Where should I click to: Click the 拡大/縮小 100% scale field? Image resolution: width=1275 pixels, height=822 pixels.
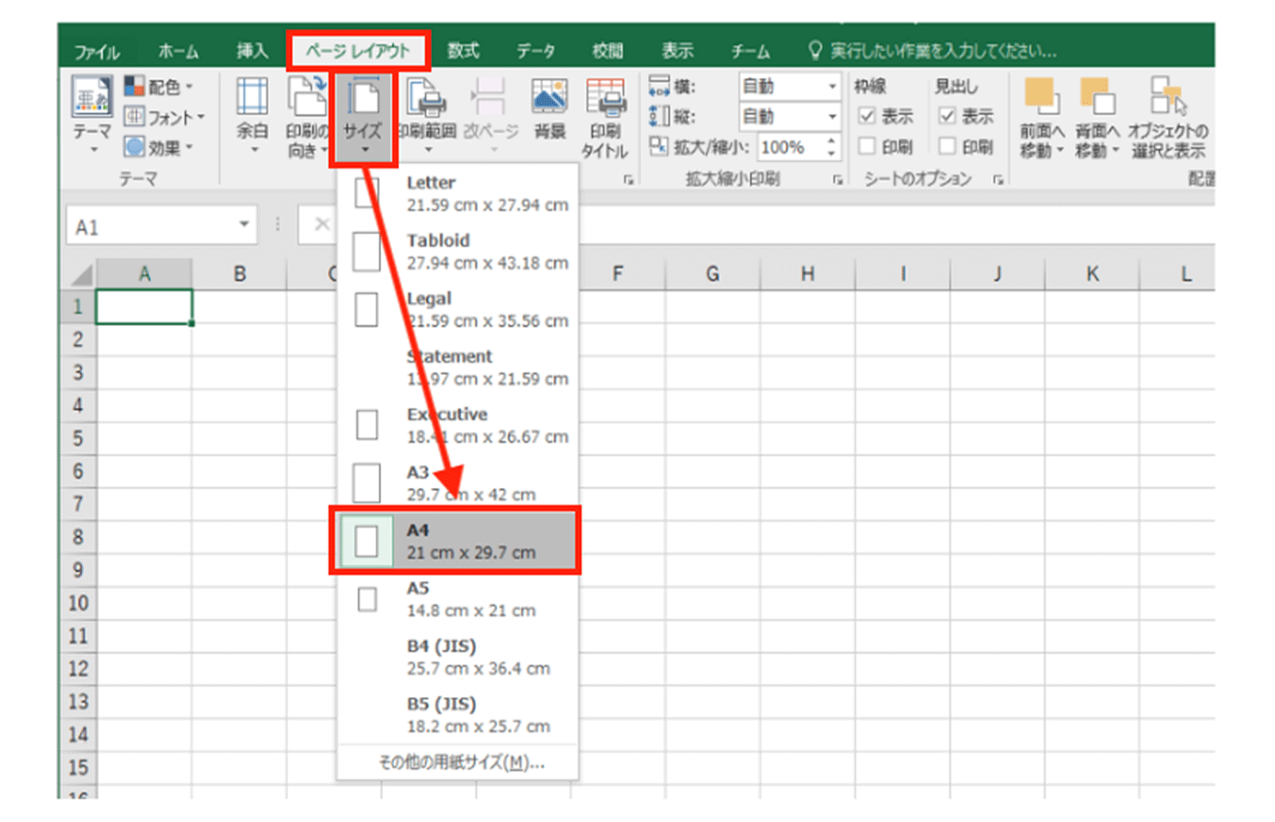click(x=789, y=147)
